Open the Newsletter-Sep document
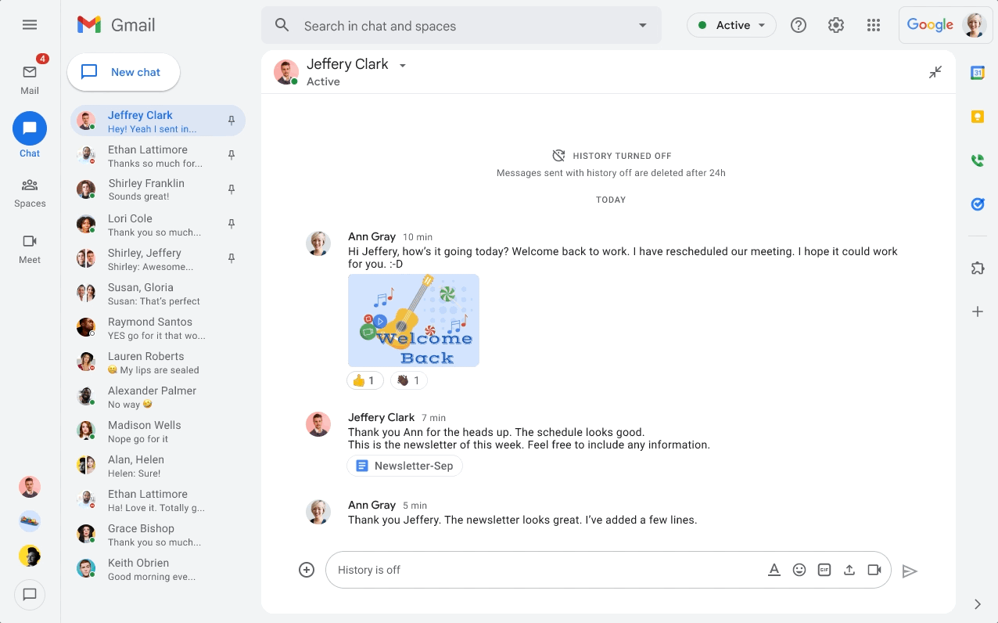This screenshot has height=623, width=998. (x=404, y=465)
